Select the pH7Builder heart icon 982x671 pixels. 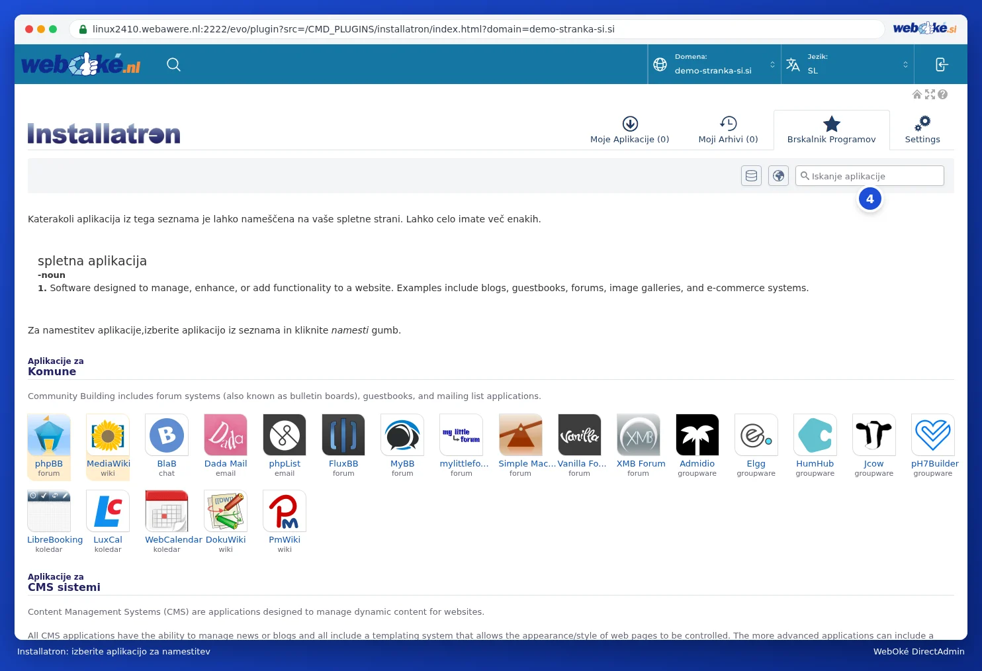coord(933,435)
